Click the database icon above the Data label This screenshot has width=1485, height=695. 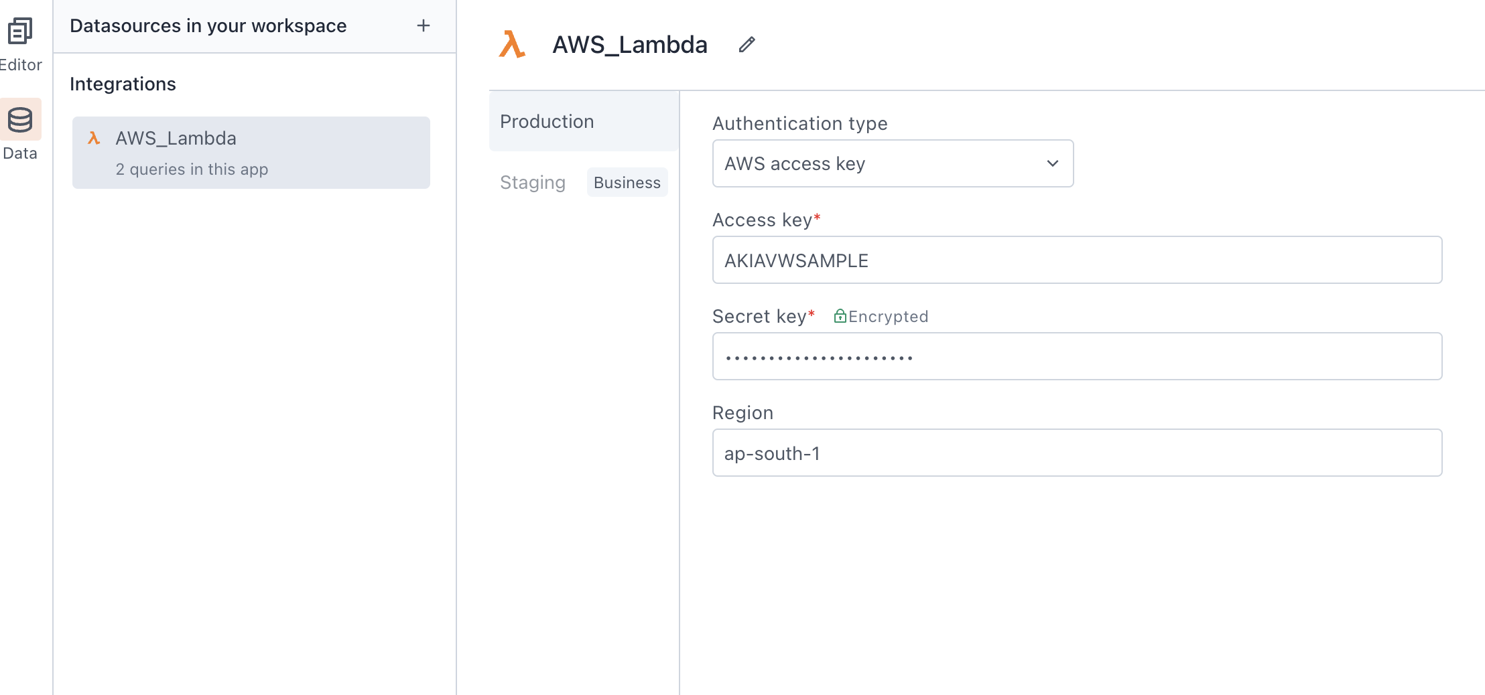(21, 119)
